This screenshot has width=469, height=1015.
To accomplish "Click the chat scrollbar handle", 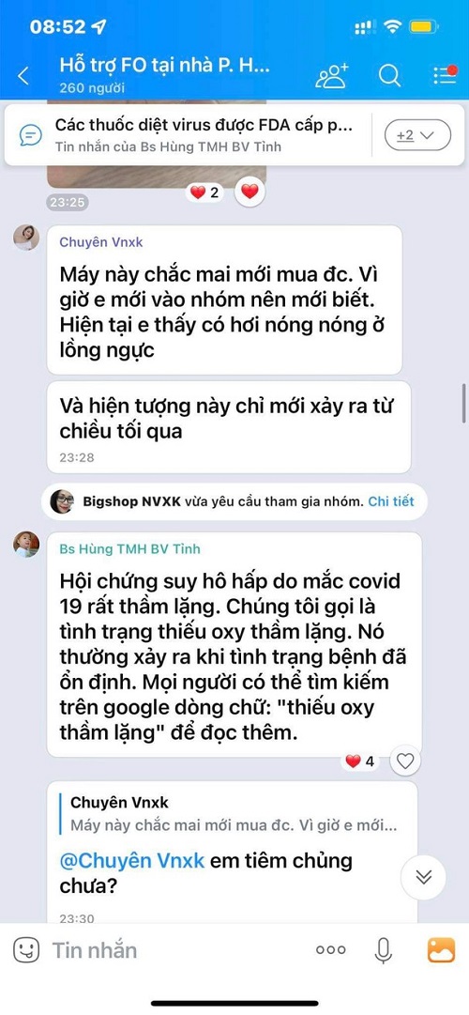I will (463, 403).
